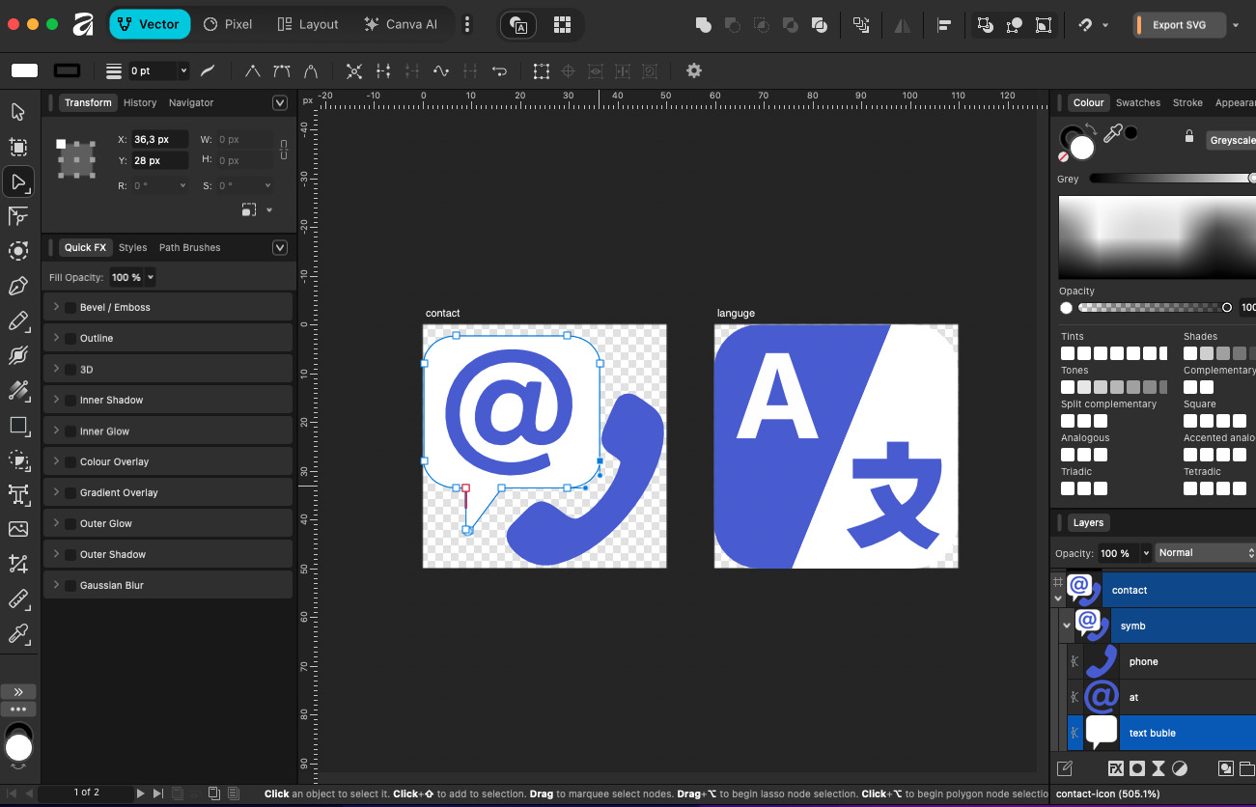Image resolution: width=1256 pixels, height=807 pixels.
Task: Choose the Rectangle shape tool
Action: 17,426
